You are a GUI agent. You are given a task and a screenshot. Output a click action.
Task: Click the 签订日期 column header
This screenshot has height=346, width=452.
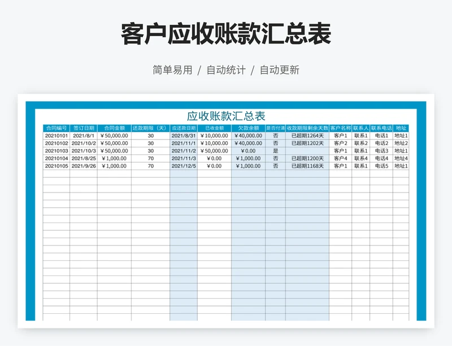point(84,128)
